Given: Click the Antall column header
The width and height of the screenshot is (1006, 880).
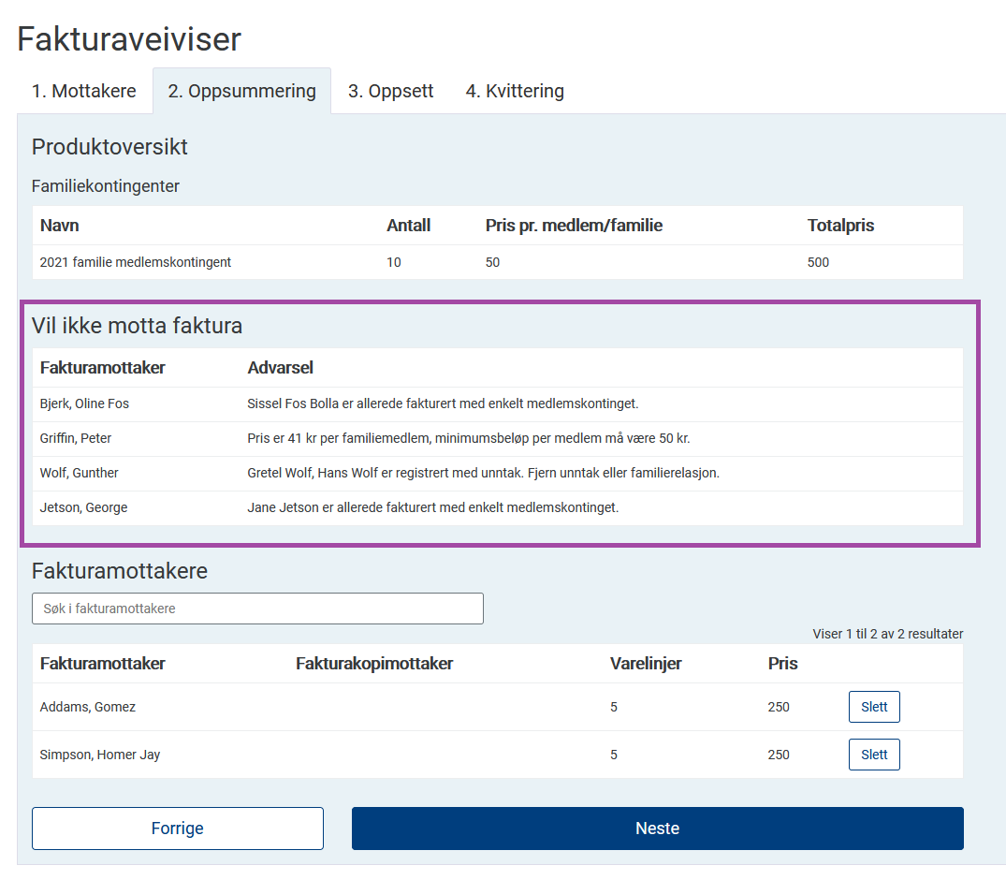Looking at the screenshot, I should 409,226.
